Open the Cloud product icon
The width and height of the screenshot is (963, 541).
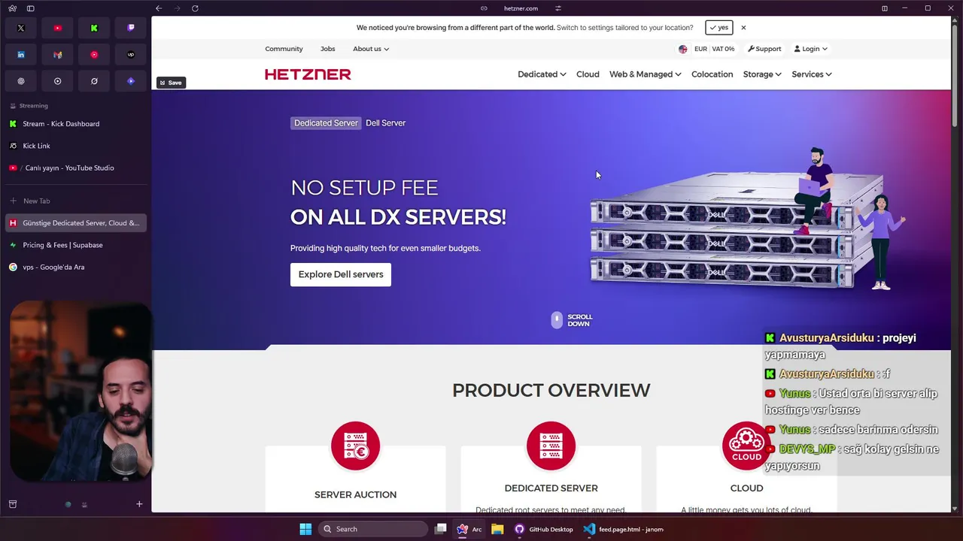click(746, 446)
